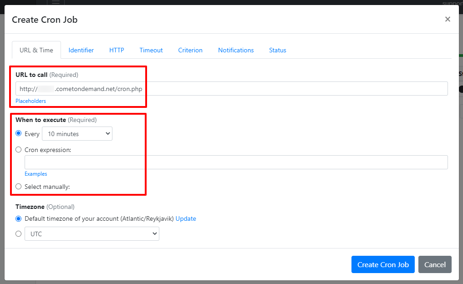Switch to the HTTP tab

pos(117,50)
